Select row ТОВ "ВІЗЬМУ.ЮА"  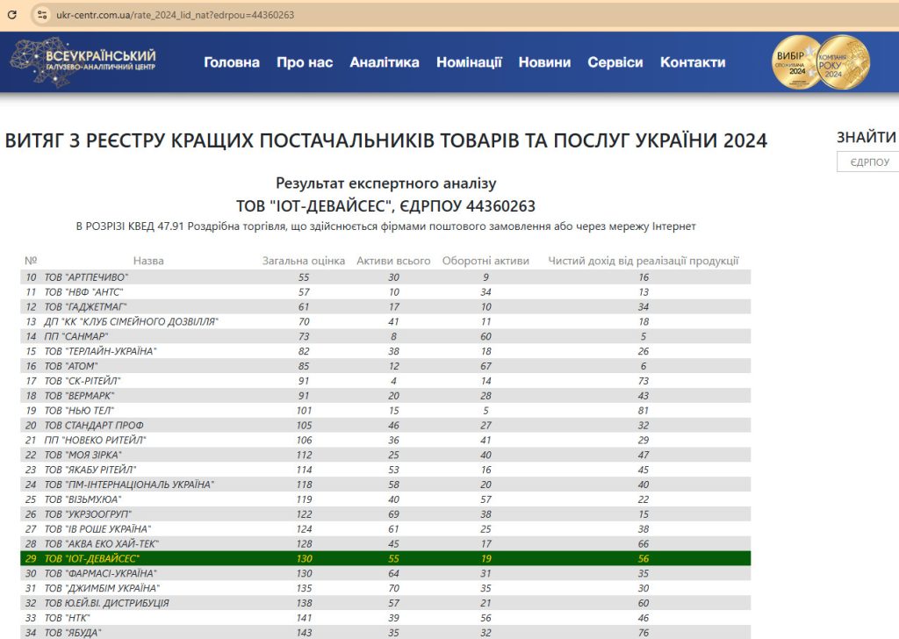point(385,499)
